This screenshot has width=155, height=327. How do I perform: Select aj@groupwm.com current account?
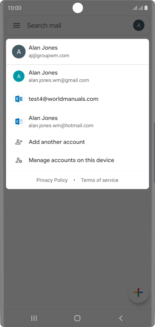click(77, 51)
